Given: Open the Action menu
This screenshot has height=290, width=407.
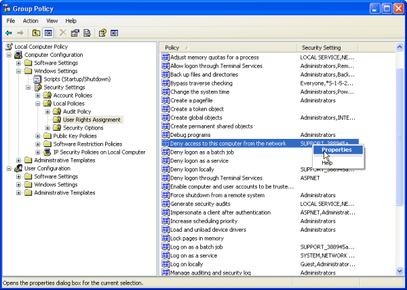Looking at the screenshot, I should [31, 21].
